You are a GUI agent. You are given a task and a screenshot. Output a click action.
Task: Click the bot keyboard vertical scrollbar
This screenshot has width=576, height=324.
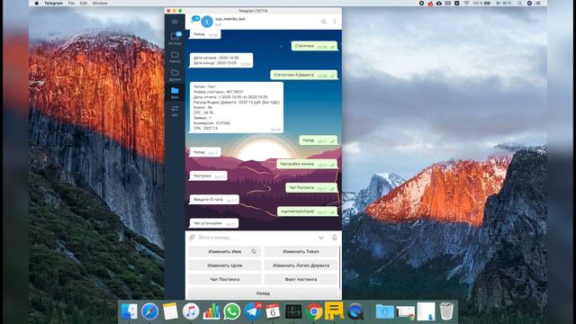click(340, 267)
